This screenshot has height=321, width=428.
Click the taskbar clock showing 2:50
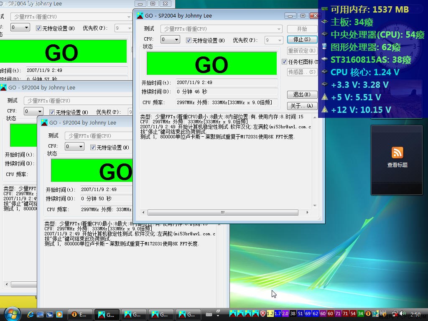(415, 314)
